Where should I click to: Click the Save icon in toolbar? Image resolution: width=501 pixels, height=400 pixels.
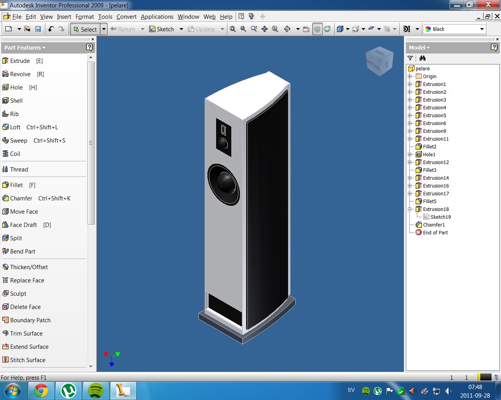pos(38,29)
